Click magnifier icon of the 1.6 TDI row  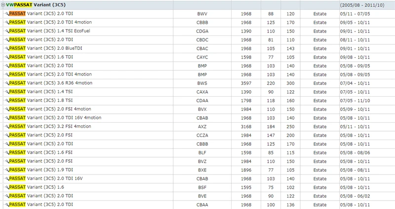(7, 57)
